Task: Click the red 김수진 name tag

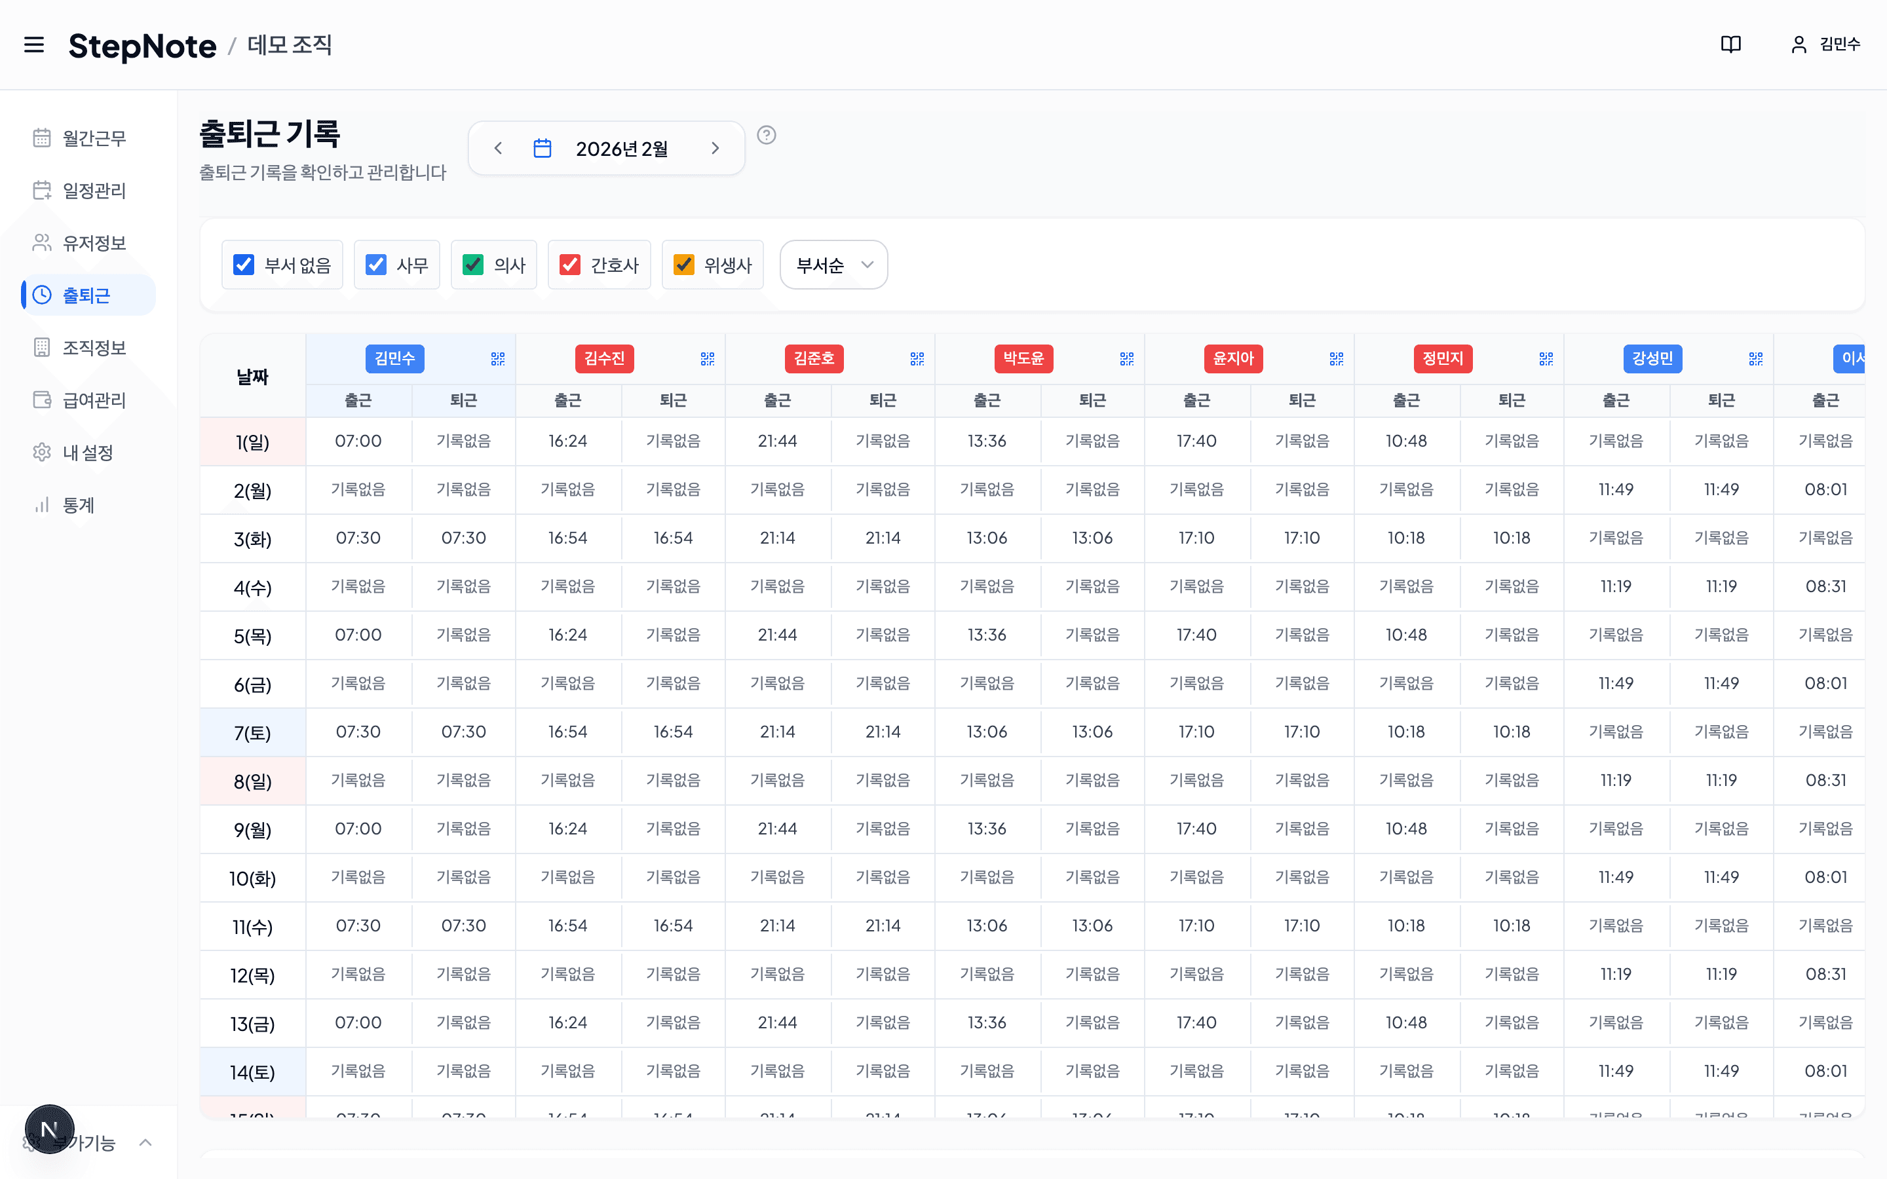Action: [x=603, y=359]
